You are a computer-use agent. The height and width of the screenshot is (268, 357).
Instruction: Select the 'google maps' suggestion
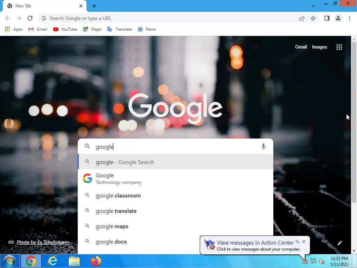coord(176,226)
